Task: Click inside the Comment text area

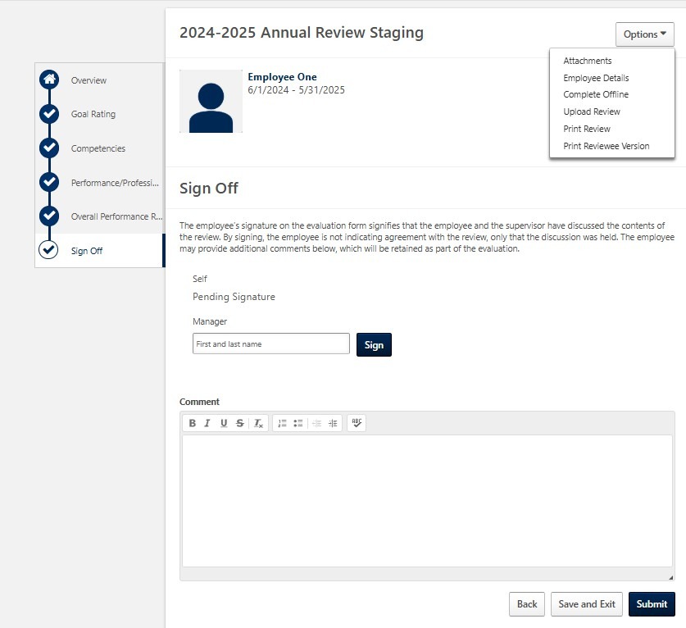Action: pos(427,501)
